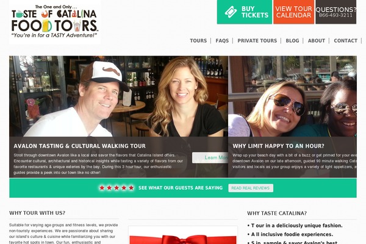Click the five red stars rating

point(117,188)
